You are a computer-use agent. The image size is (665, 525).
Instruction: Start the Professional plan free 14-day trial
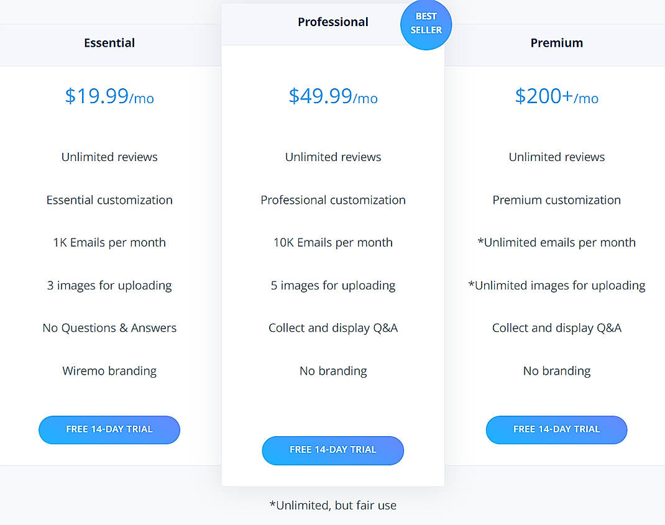point(333,450)
